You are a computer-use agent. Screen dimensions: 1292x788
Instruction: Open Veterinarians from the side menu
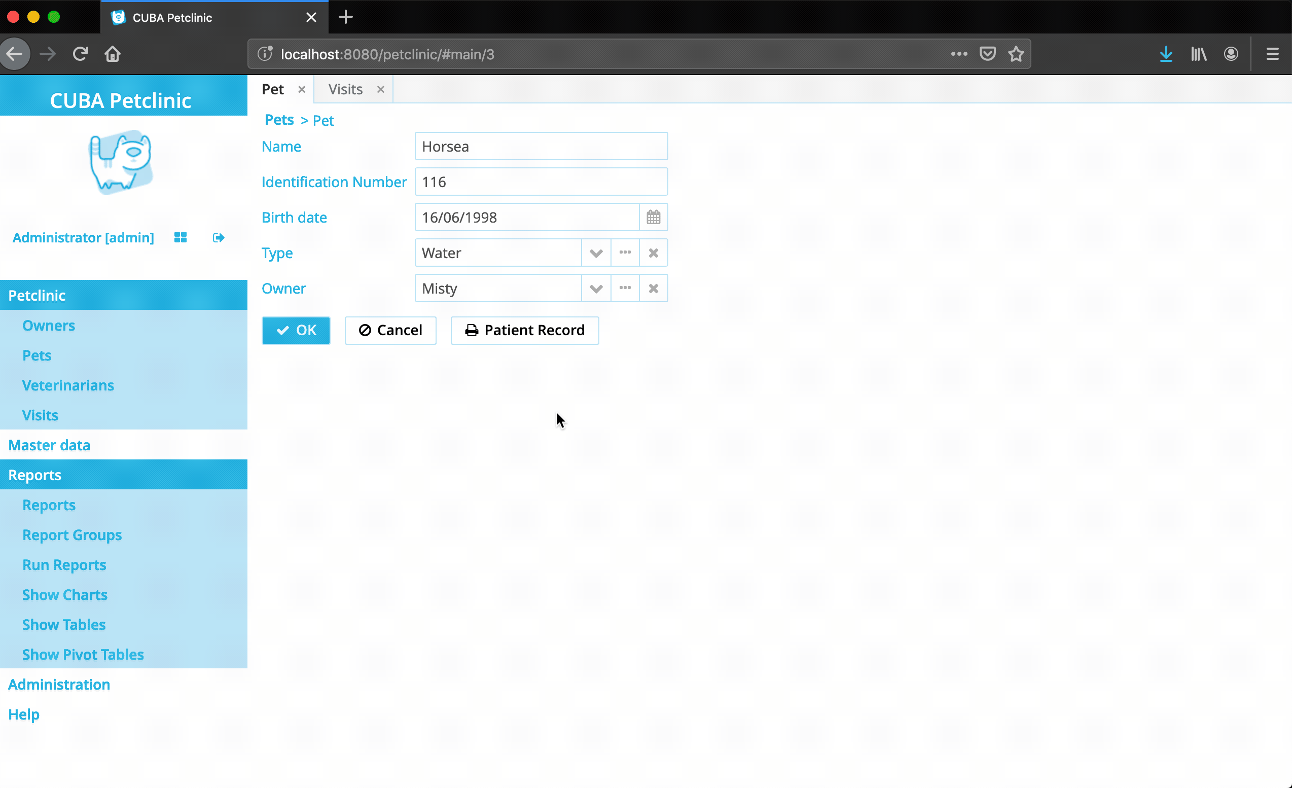click(x=68, y=385)
